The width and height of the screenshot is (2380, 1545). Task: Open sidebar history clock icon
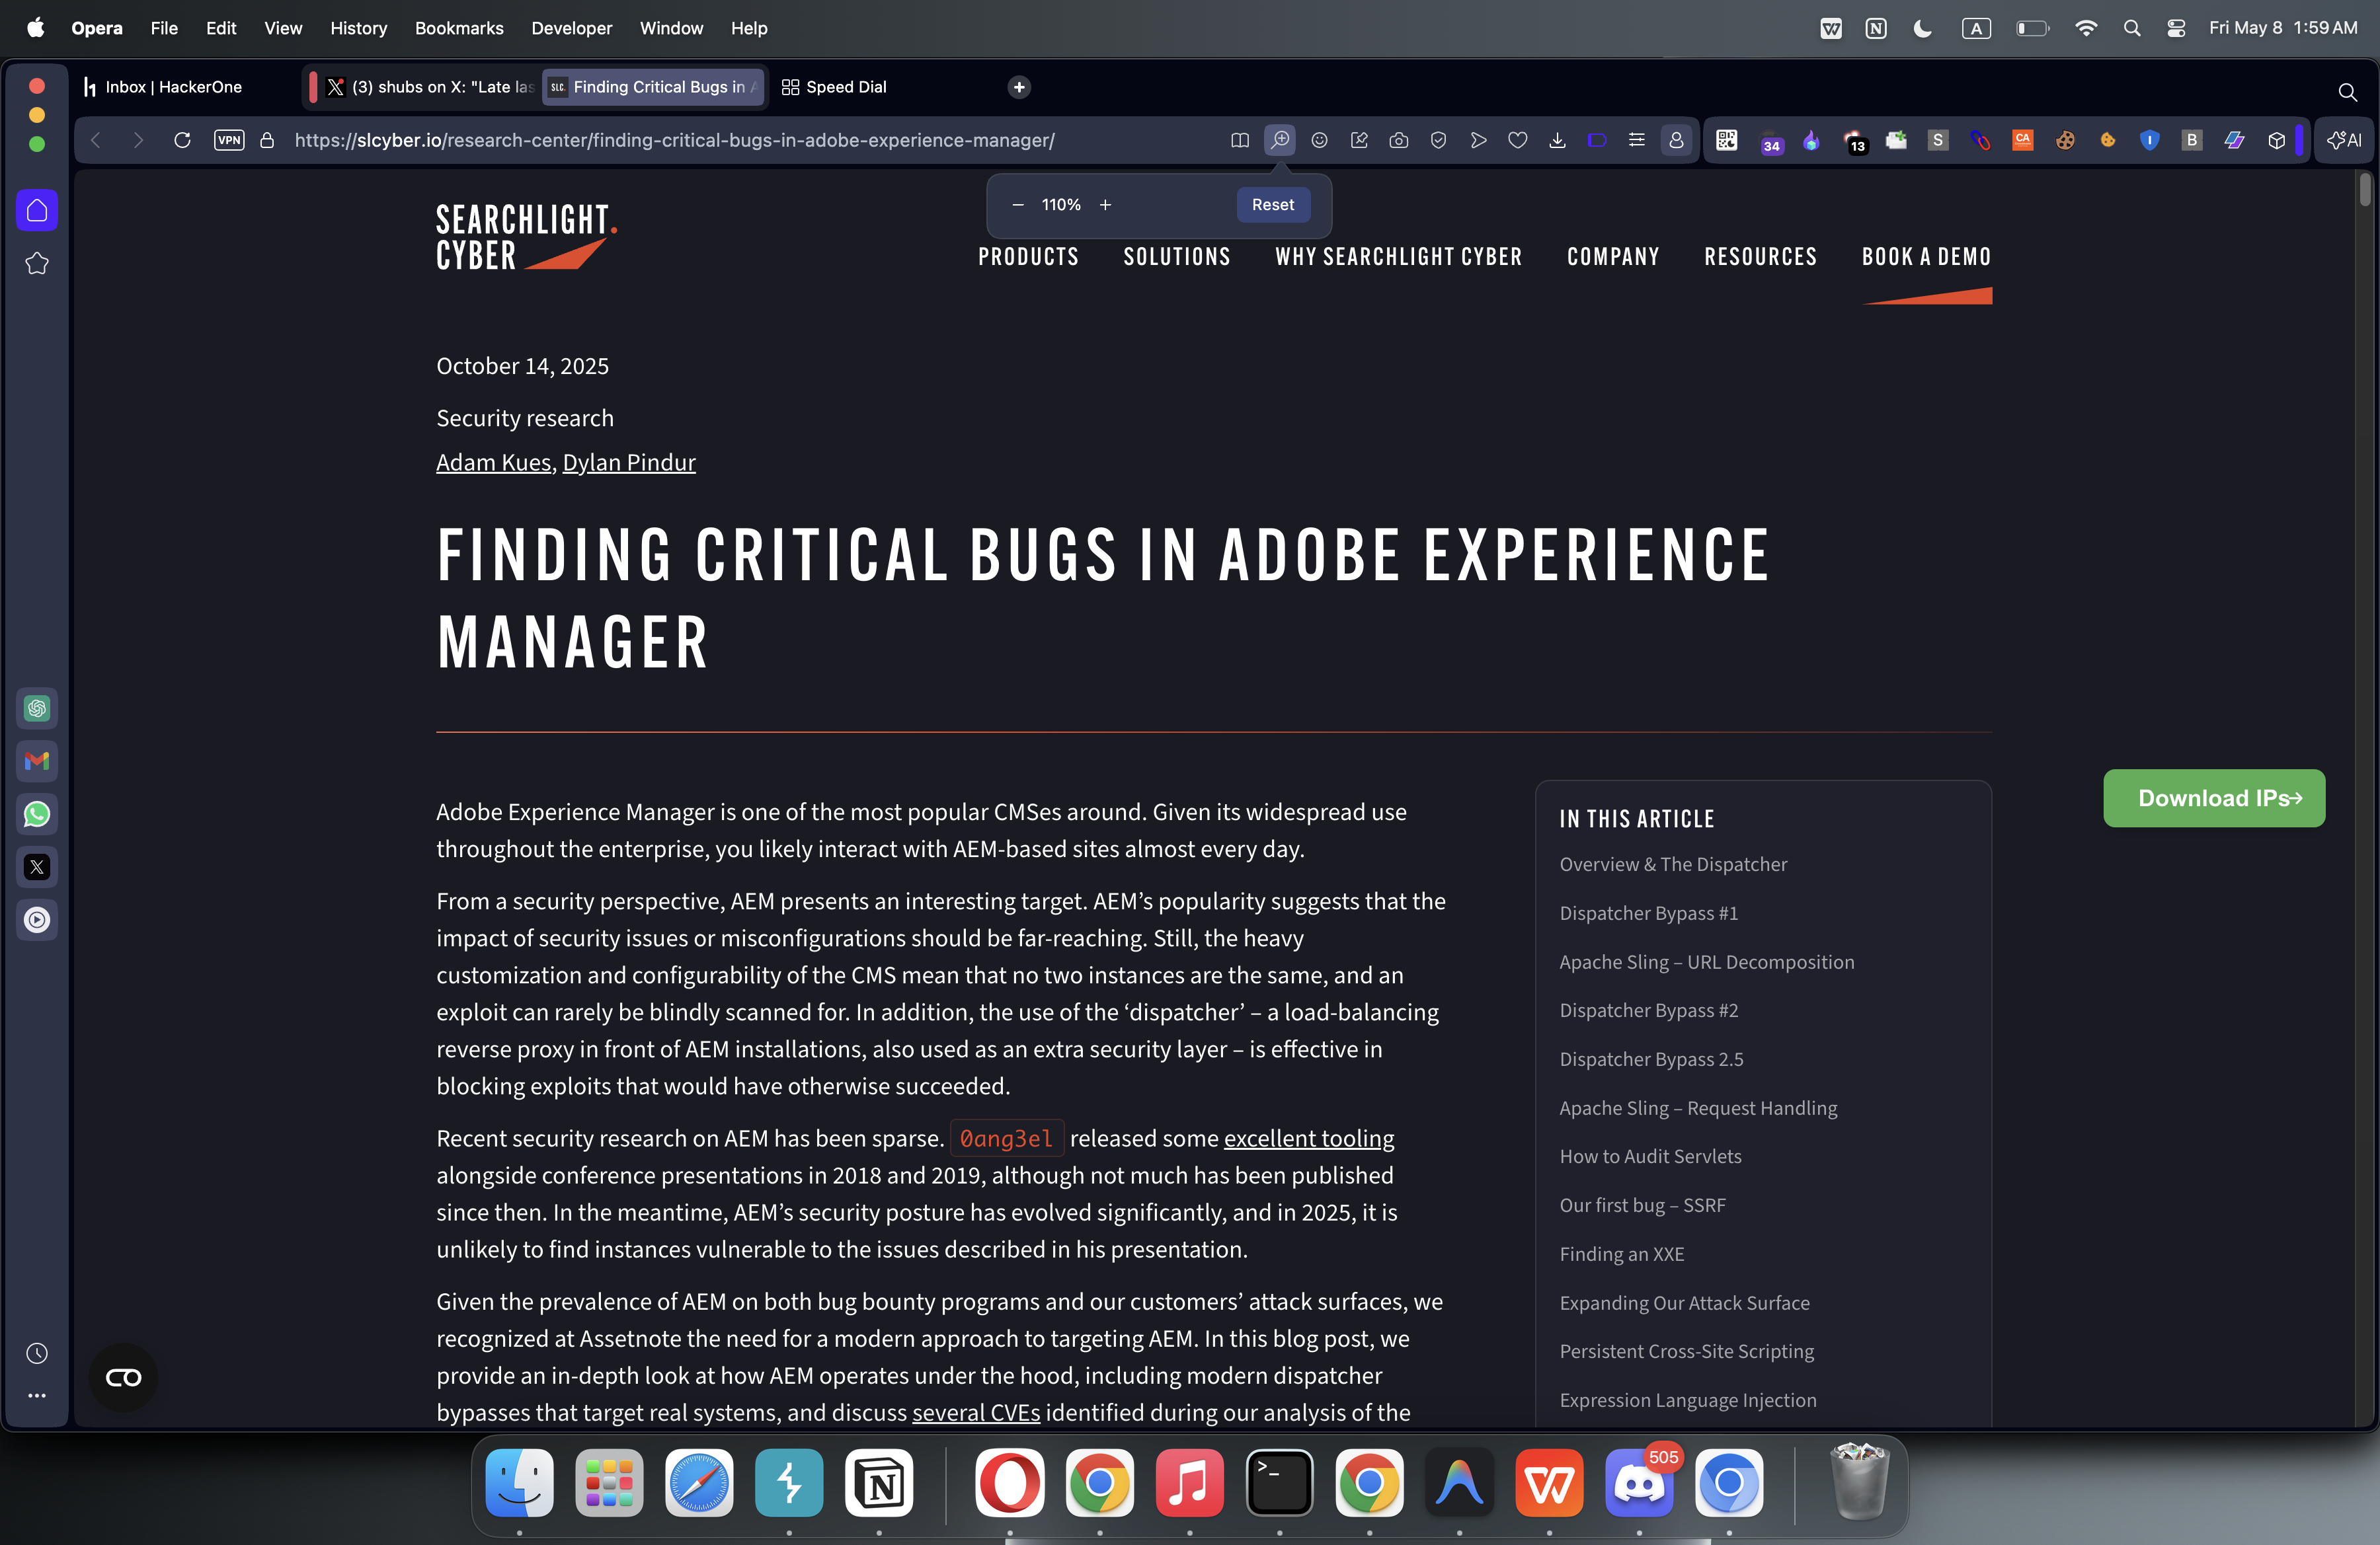[37, 1353]
